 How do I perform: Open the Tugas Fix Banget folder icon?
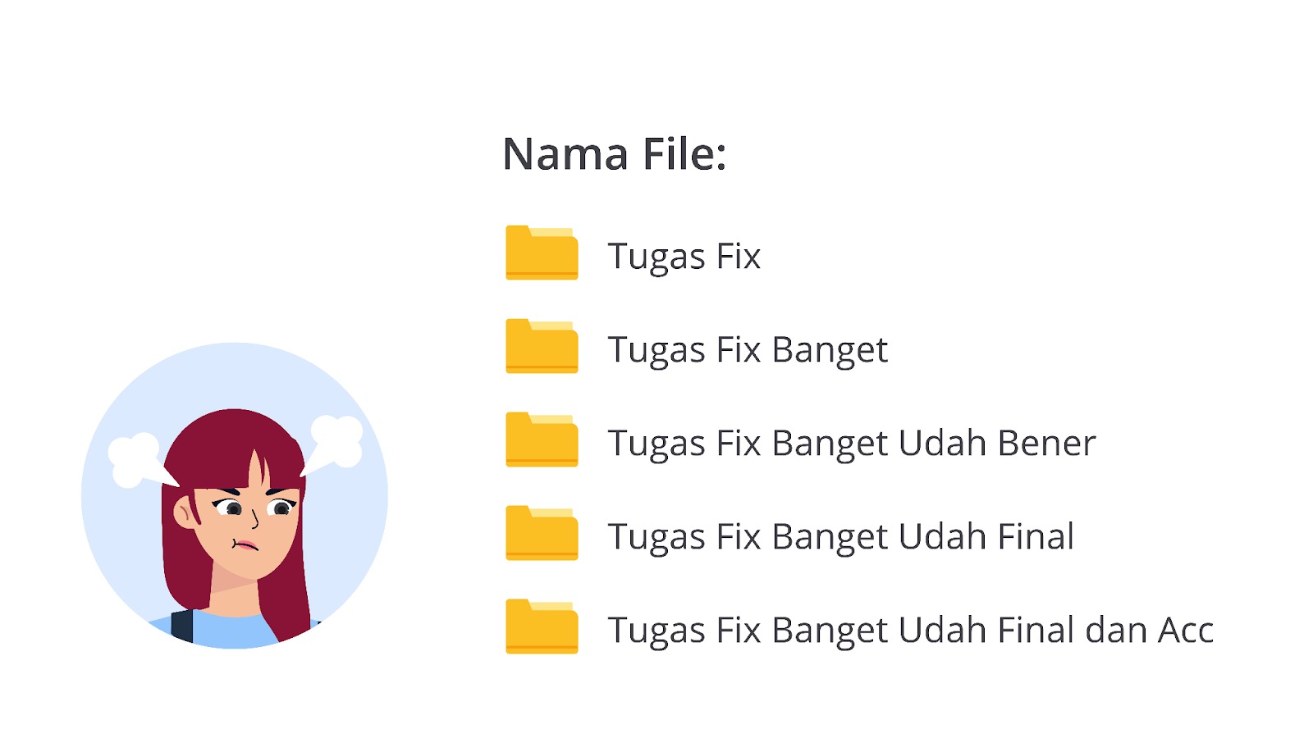pyautogui.click(x=542, y=346)
